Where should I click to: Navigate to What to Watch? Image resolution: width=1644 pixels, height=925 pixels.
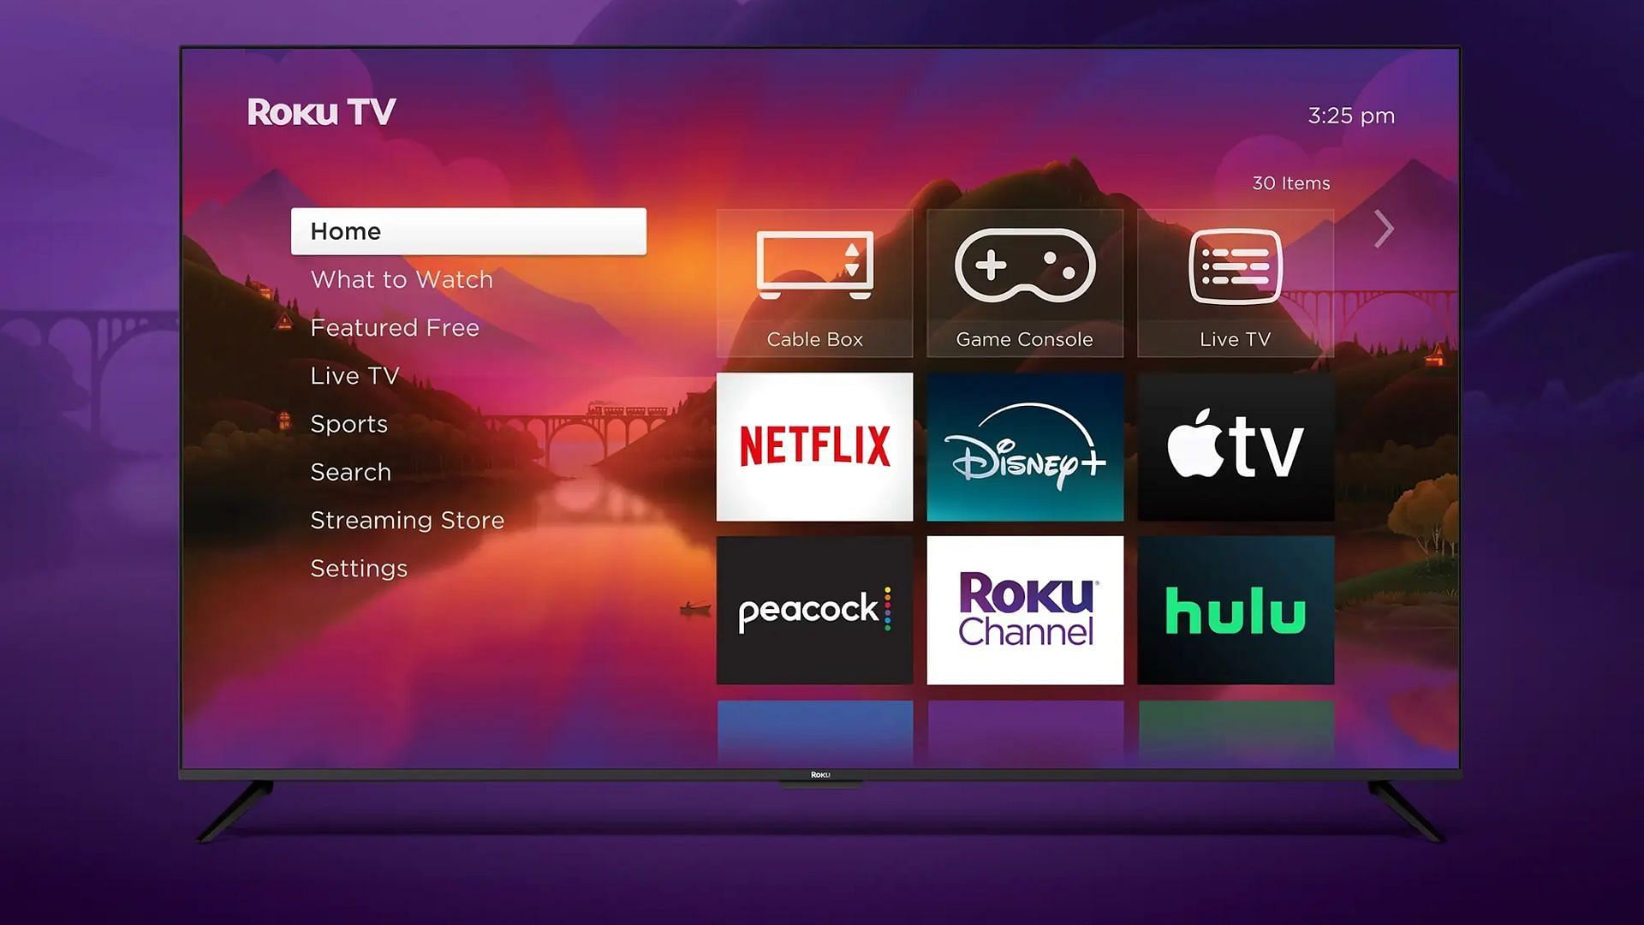402,279
